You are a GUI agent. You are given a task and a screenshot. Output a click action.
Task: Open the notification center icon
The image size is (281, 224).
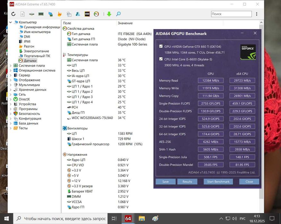[272, 219]
